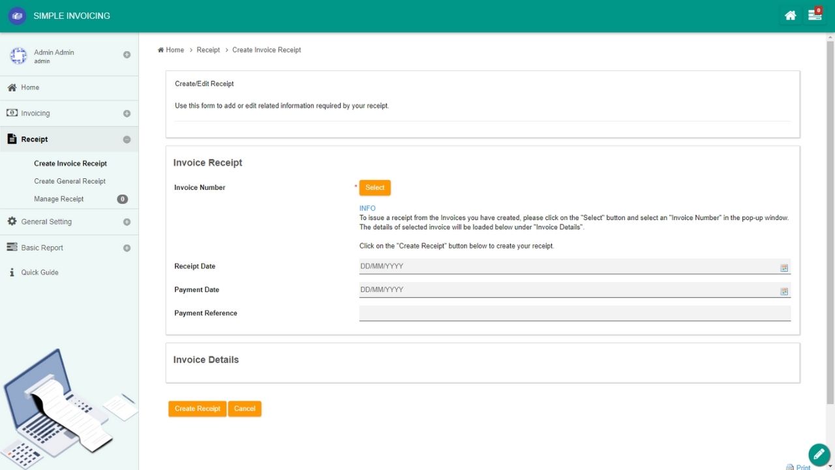Open the notifications icon with red badge
835x470 pixels.
(x=814, y=15)
